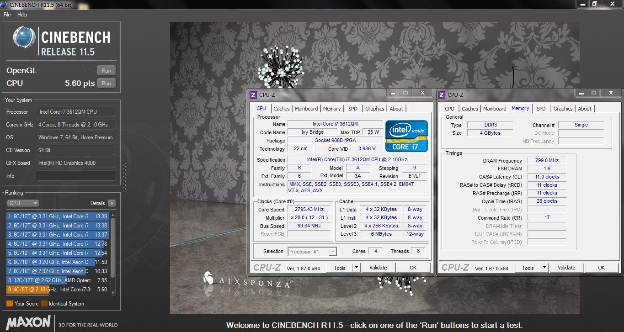Screen dimensions: 624x332
Task: Switch to Graphics tab in right CPU-Z window
Action: pyautogui.click(x=563, y=109)
